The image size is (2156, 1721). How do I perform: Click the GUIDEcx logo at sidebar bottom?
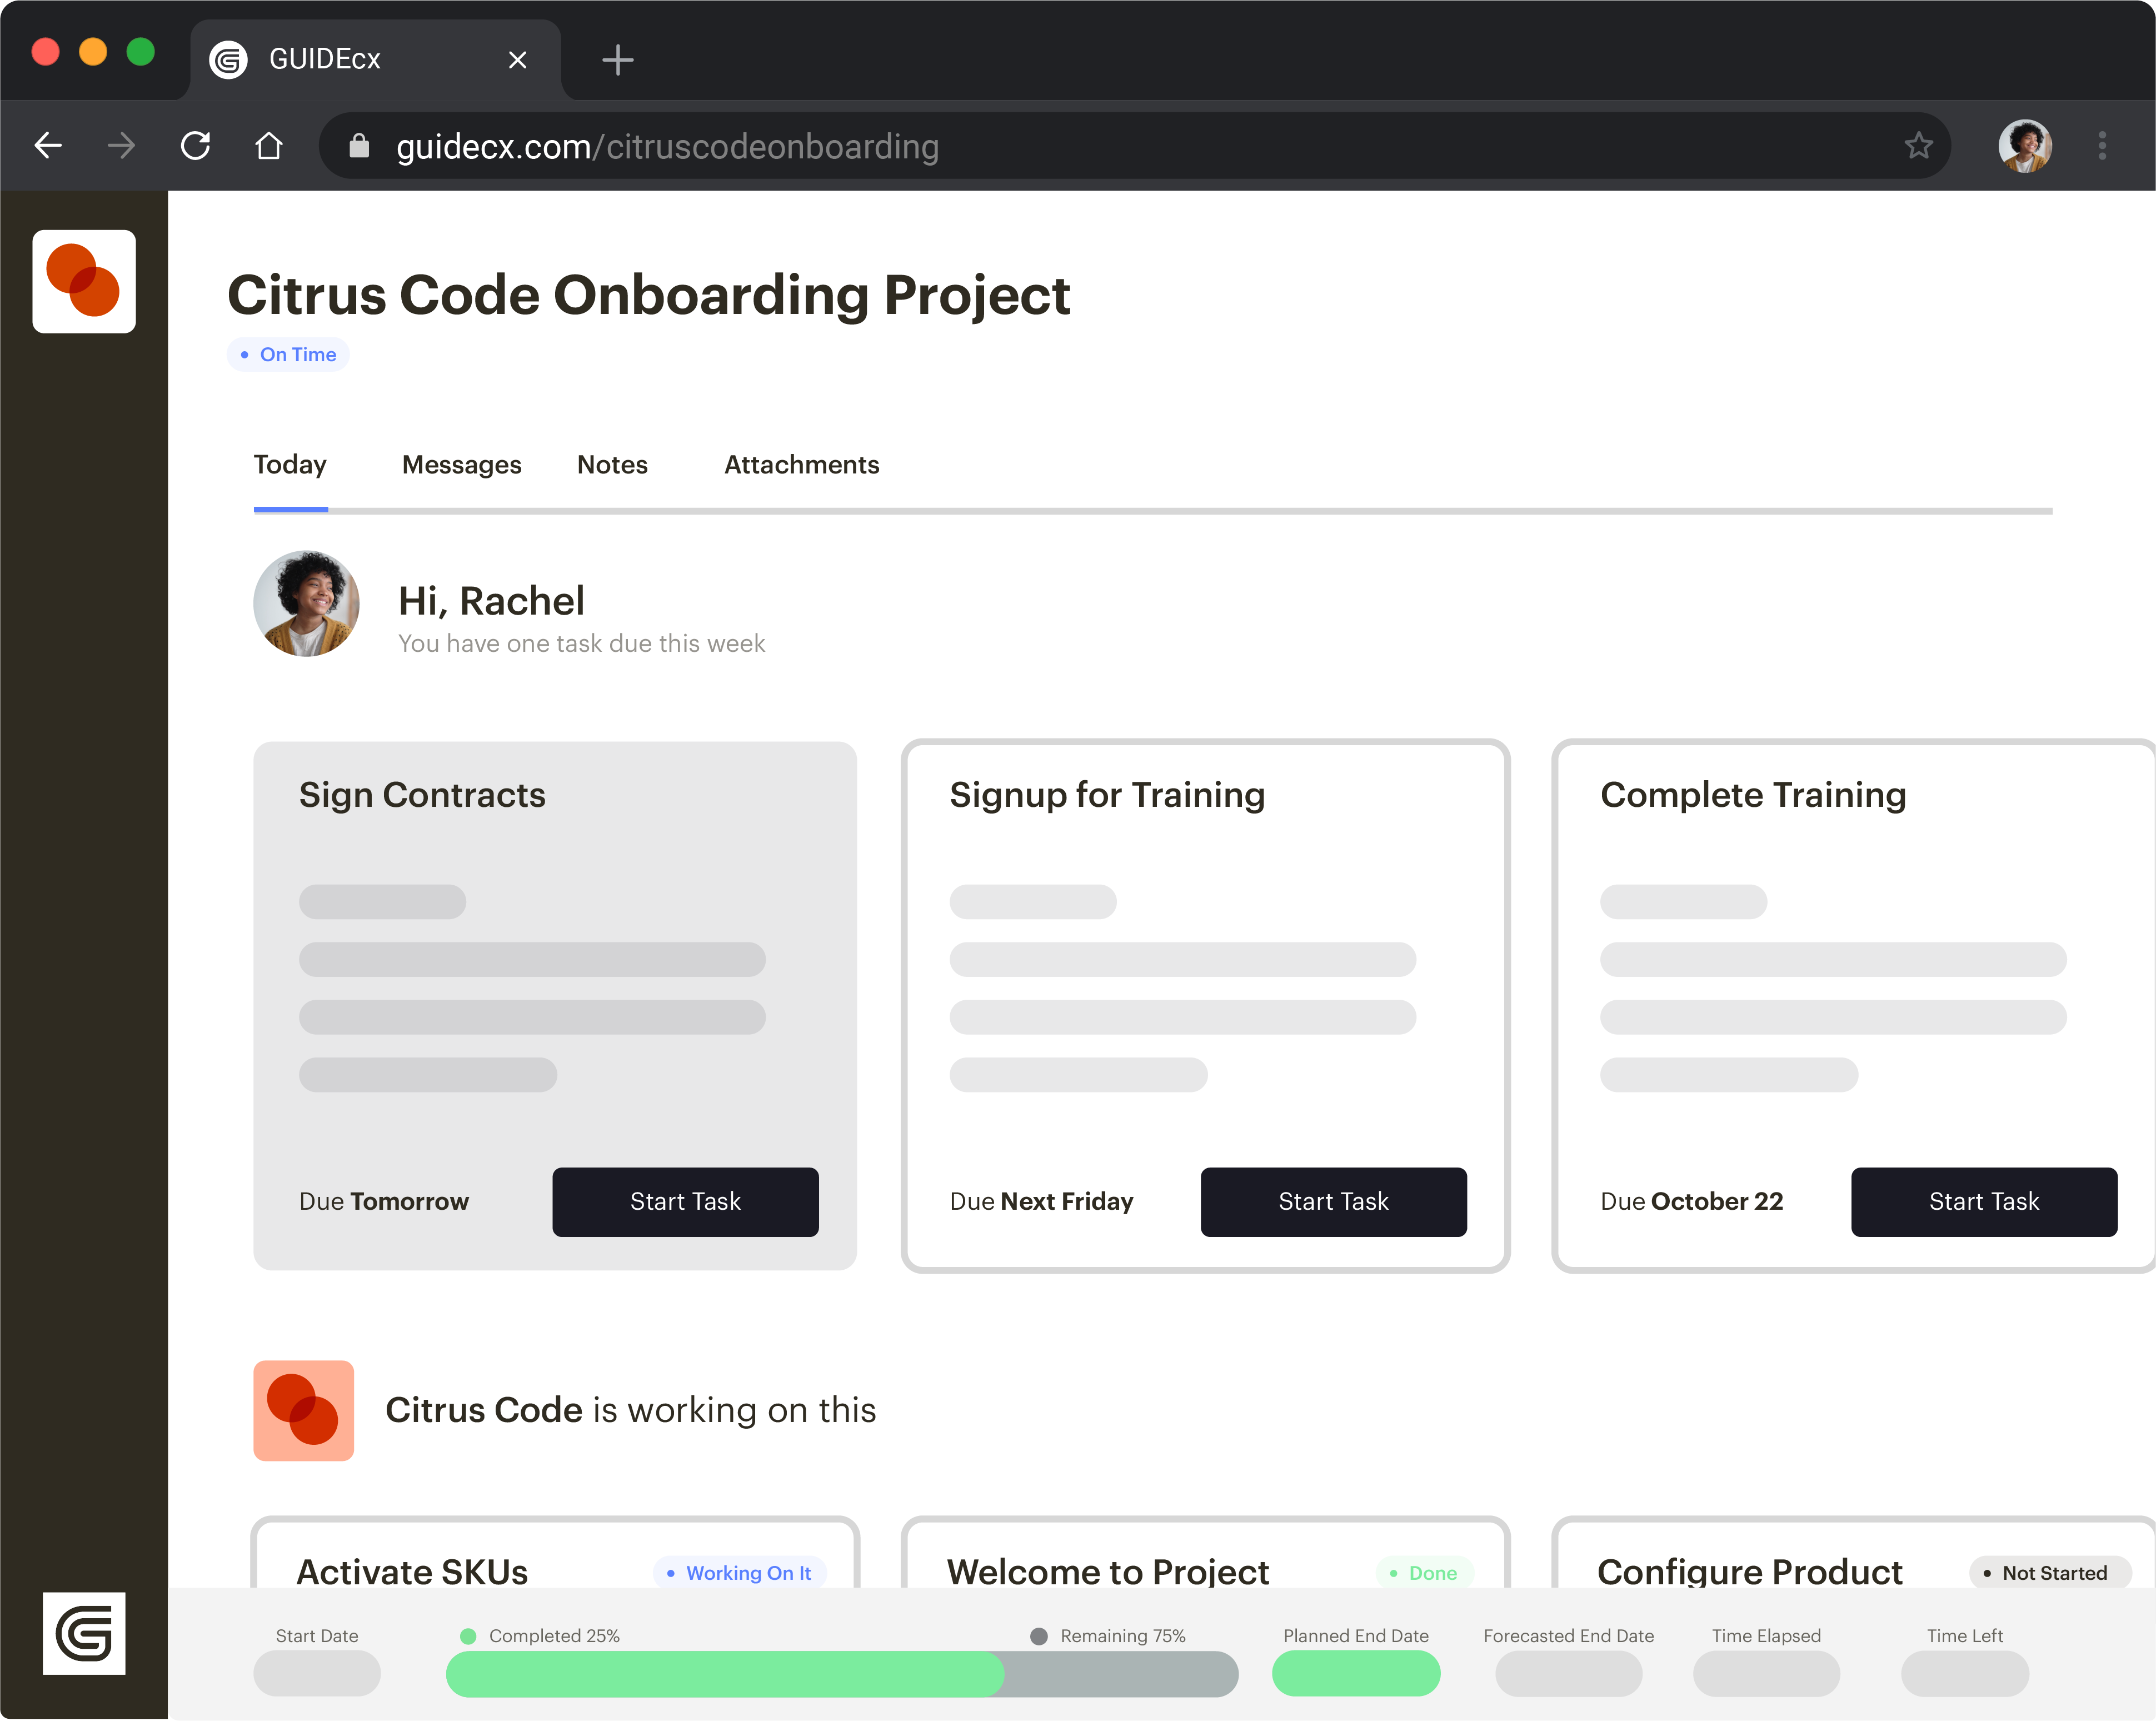pyautogui.click(x=84, y=1633)
